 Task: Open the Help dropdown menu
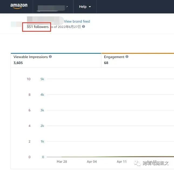[85, 7]
